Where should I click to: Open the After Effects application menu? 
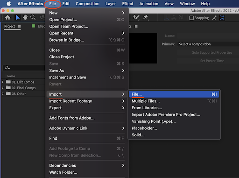pyautogui.click(x=30, y=4)
